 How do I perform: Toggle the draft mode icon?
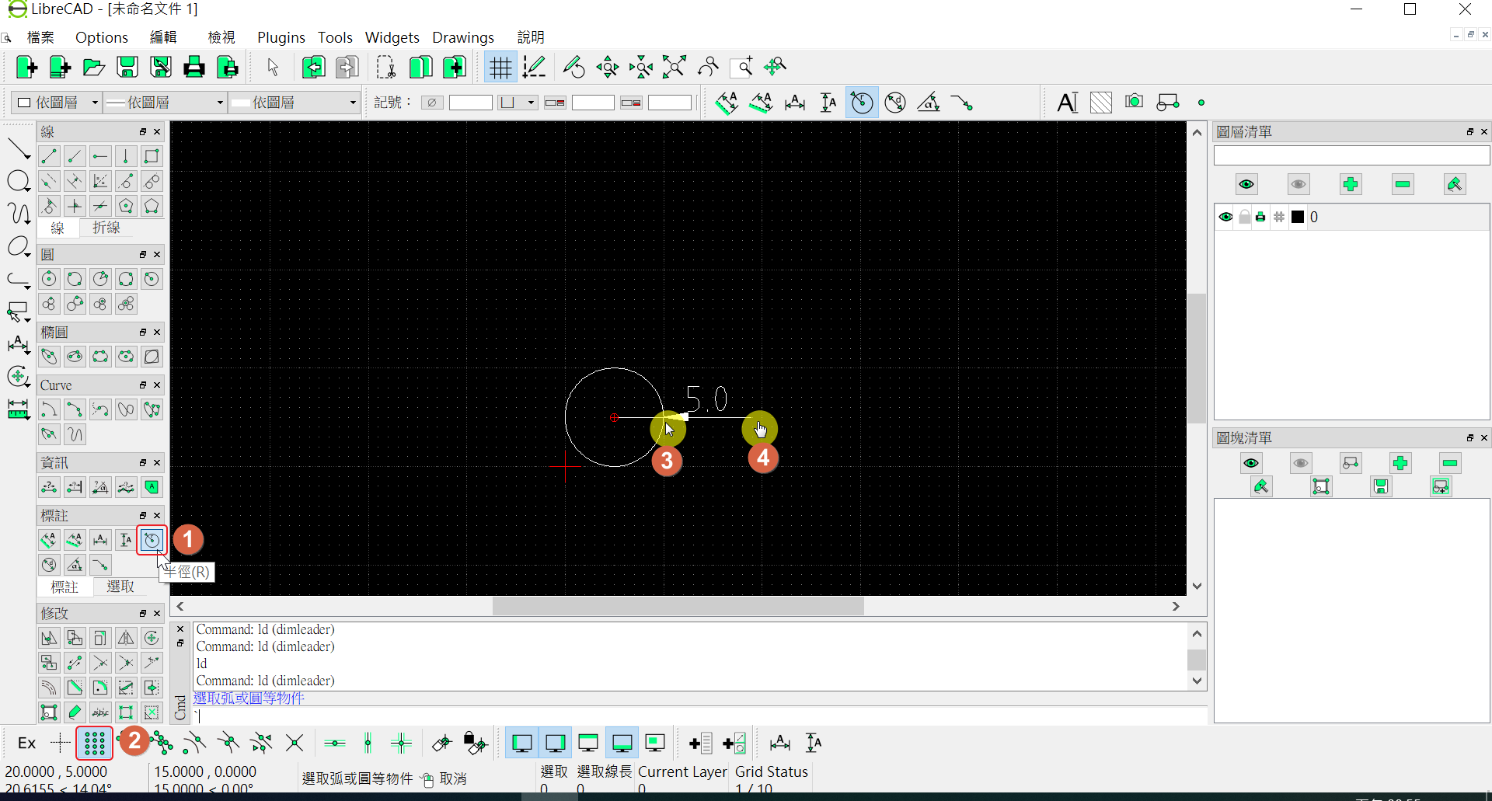point(535,67)
